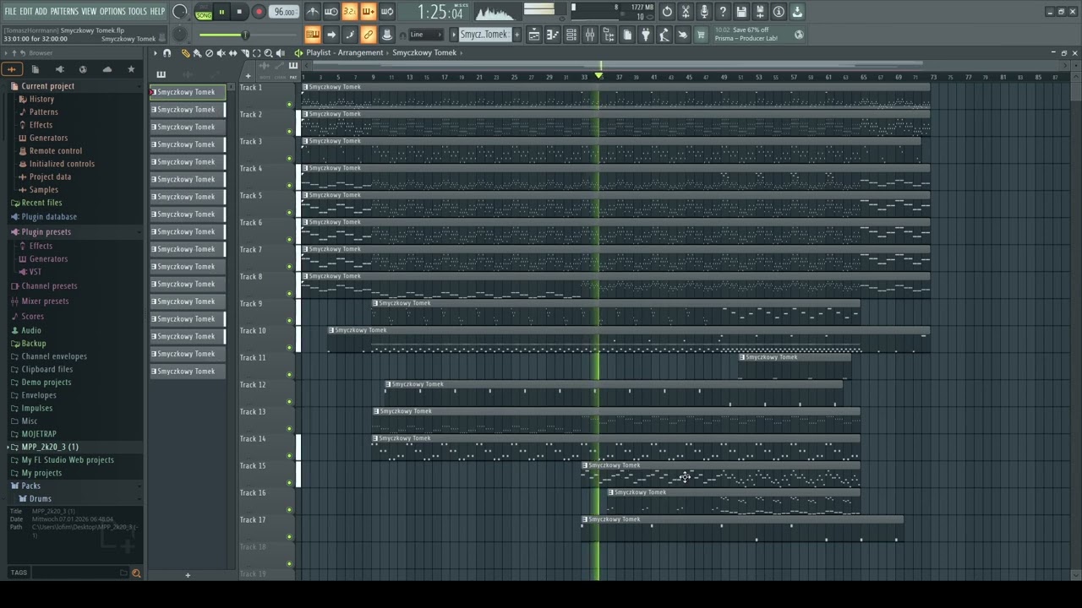Pause playback with the pause button
The image size is (1082, 608).
click(x=222, y=12)
